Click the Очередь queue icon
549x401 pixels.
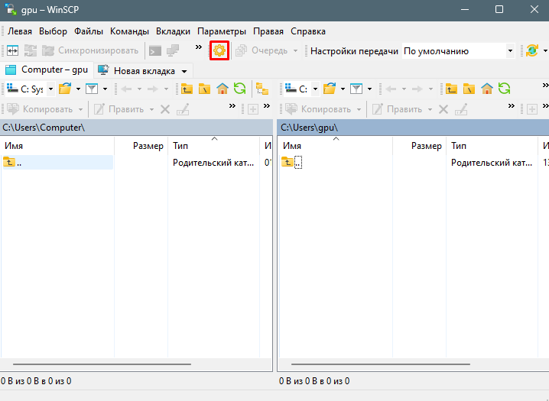[x=242, y=50]
